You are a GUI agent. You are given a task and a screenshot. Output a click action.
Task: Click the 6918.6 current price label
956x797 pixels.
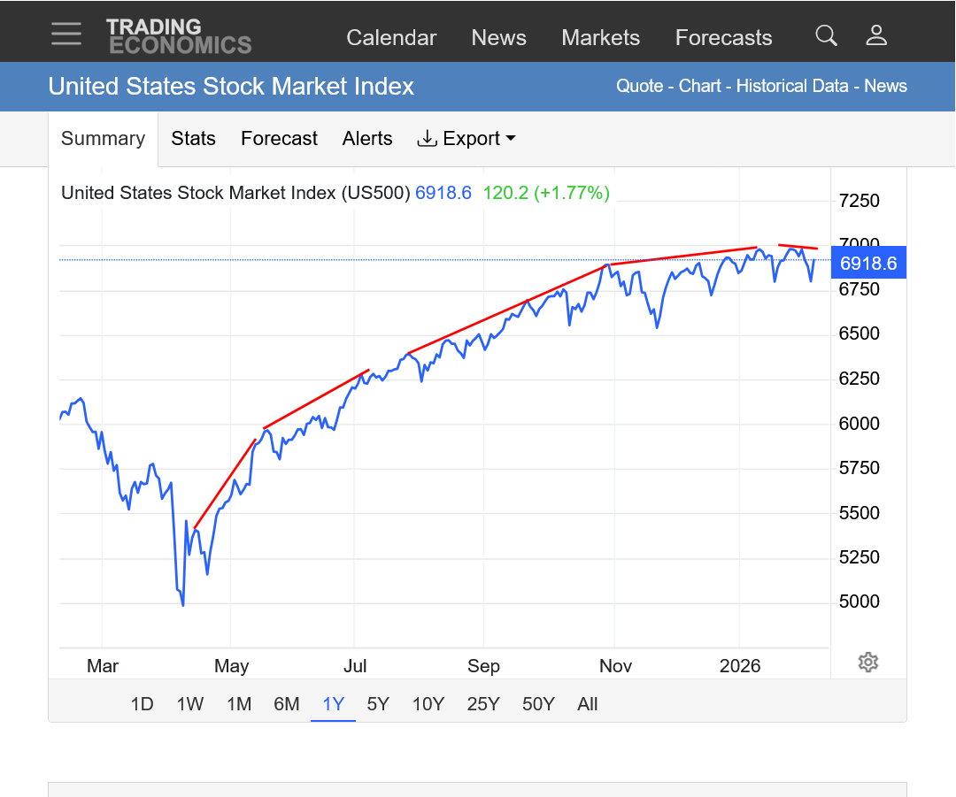(867, 264)
